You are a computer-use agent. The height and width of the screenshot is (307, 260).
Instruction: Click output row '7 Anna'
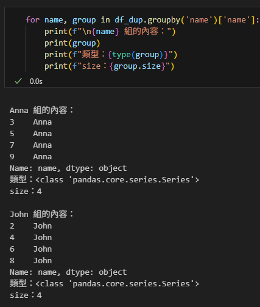click(30, 145)
